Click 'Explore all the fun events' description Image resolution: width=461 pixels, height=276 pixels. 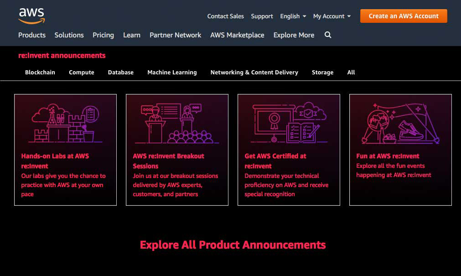394,170
